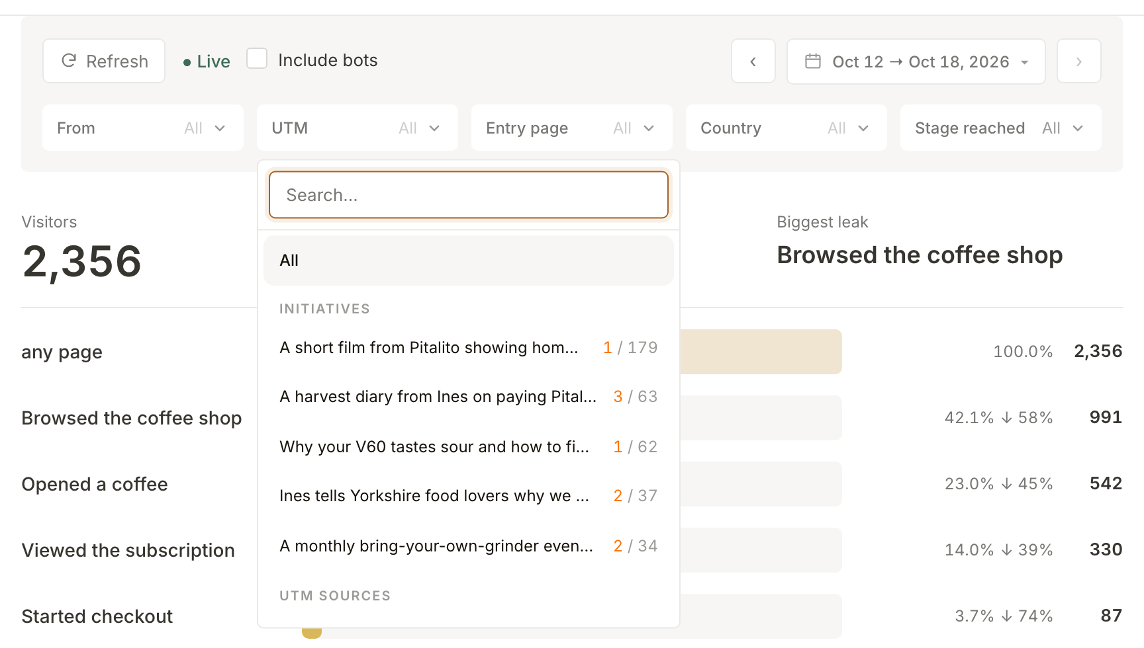Click the any page funnel row label

62,352
